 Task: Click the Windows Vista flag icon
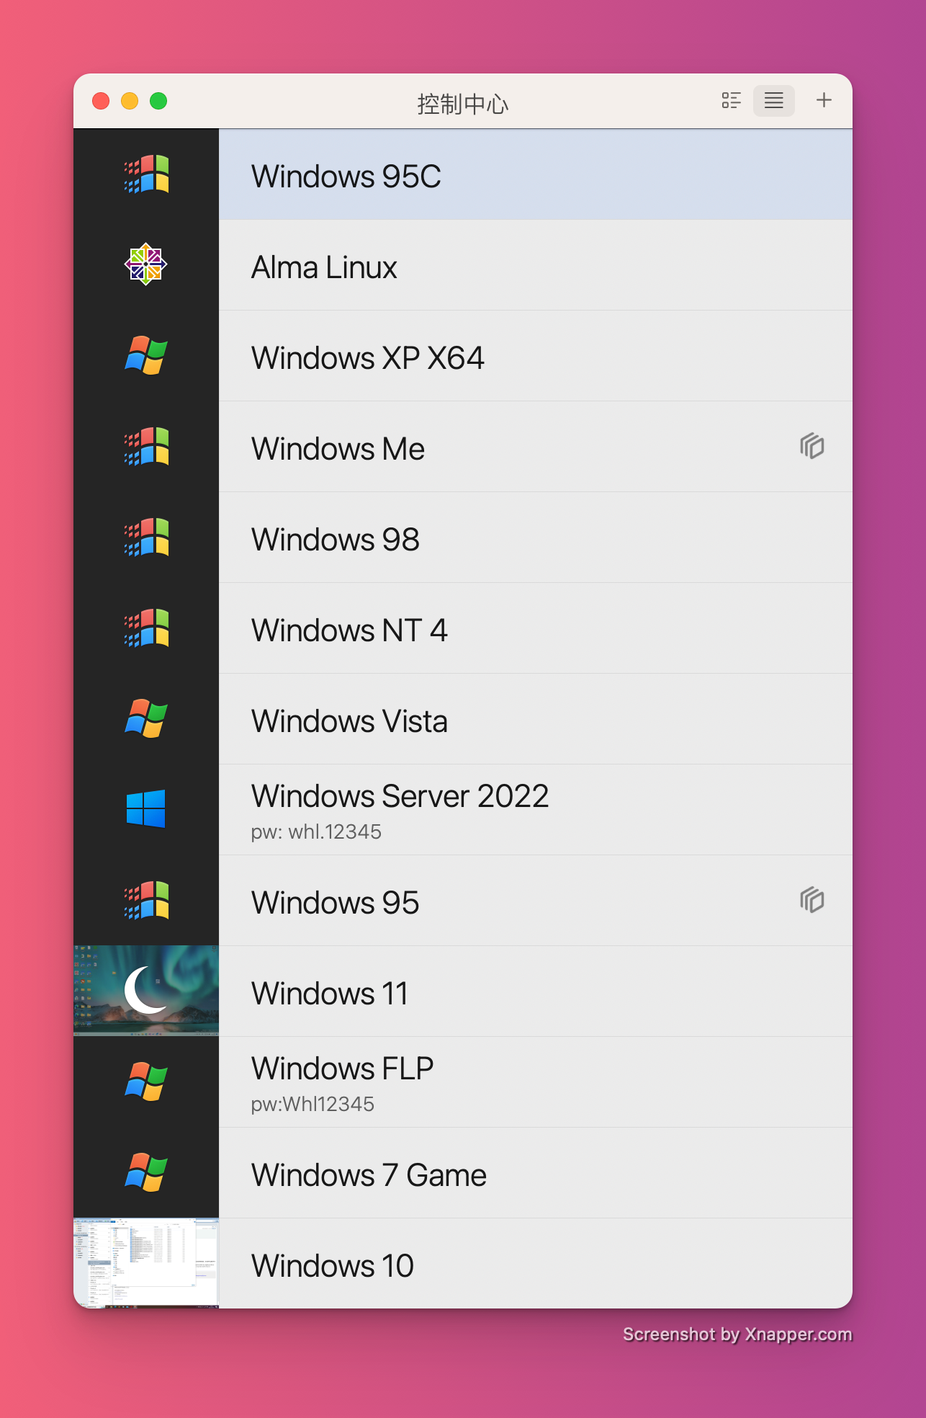point(146,718)
